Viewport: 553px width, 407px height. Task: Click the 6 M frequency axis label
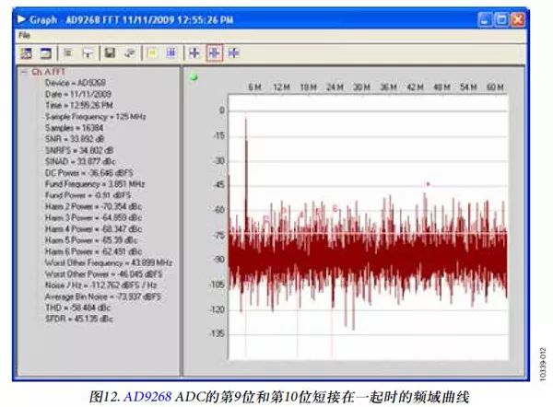coord(254,87)
